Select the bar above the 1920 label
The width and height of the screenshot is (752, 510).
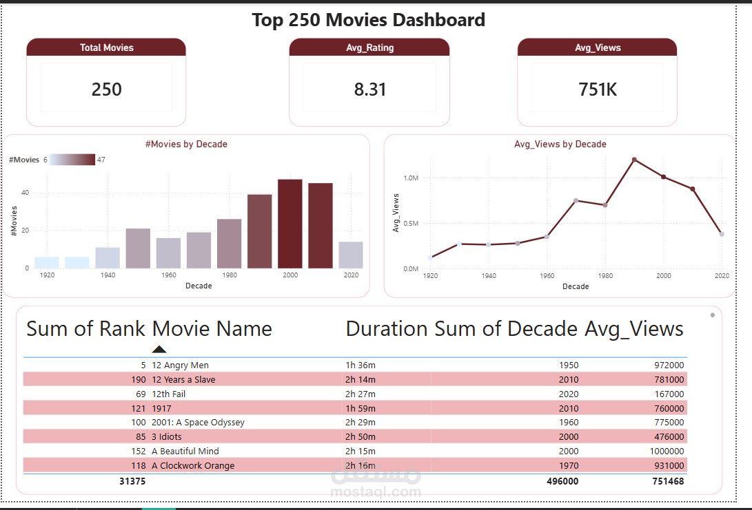click(x=47, y=262)
